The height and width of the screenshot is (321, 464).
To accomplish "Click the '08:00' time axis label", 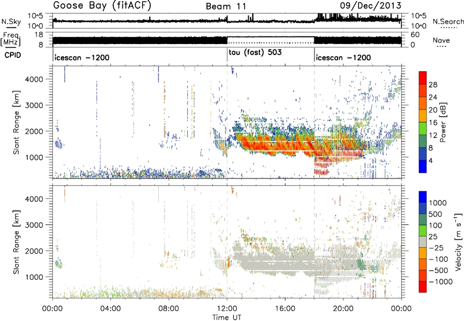I will (169, 309).
